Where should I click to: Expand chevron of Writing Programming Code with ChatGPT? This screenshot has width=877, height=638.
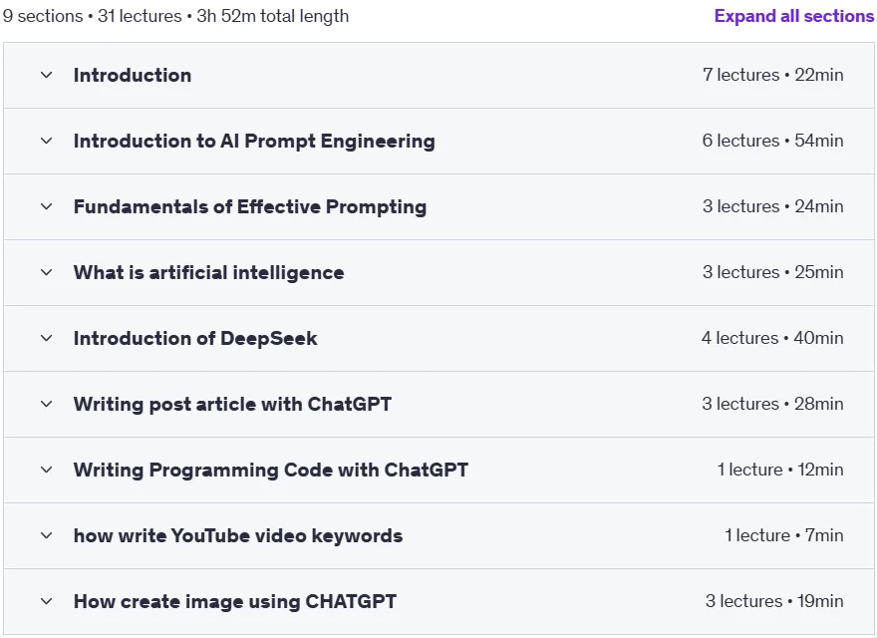(x=47, y=470)
